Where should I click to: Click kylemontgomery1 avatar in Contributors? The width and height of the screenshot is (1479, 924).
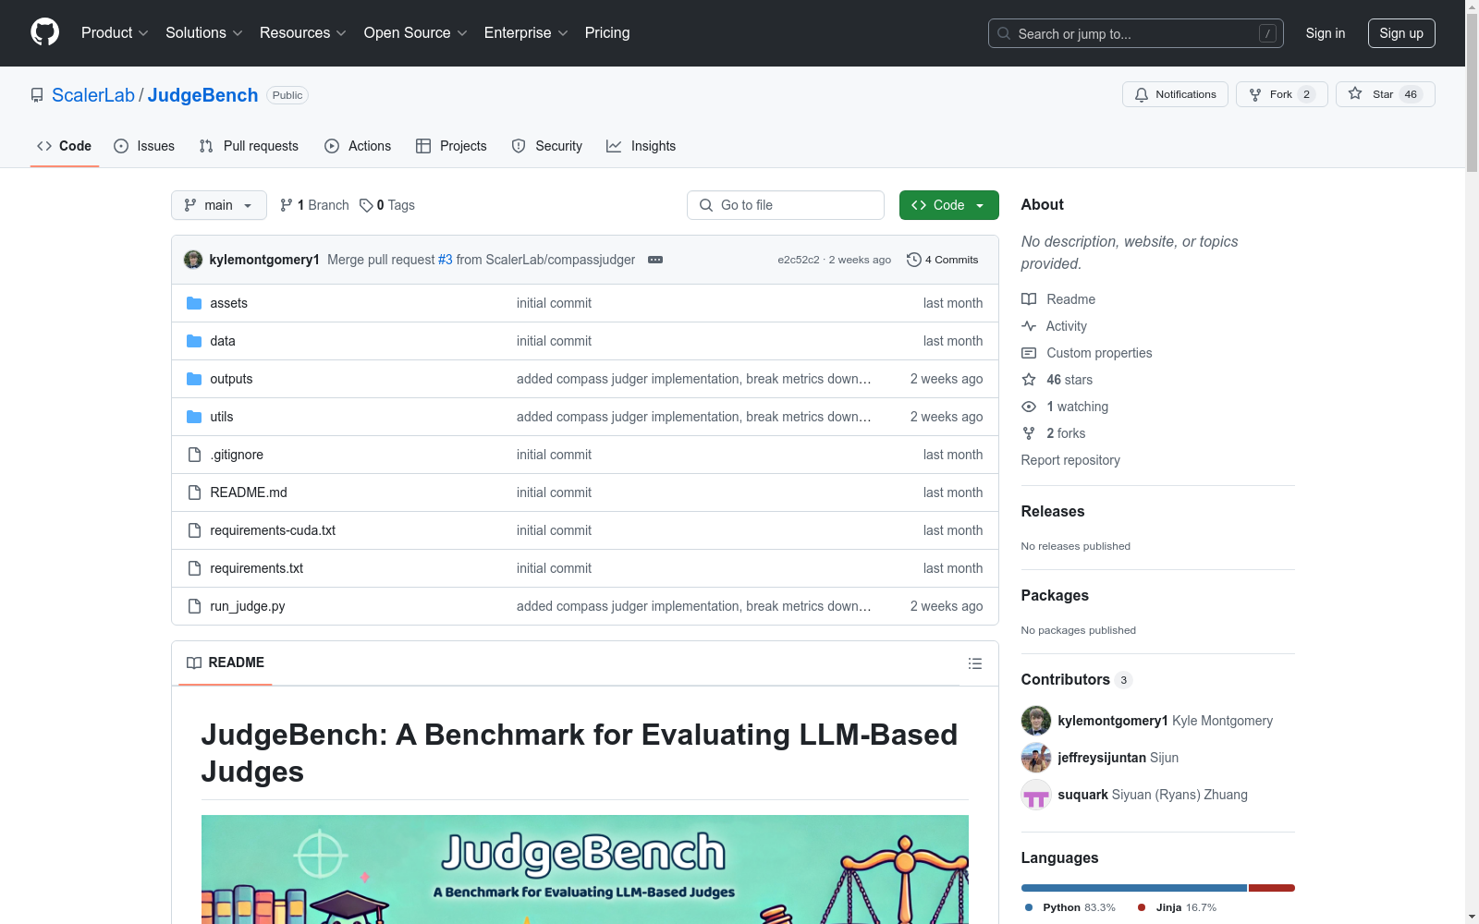tap(1036, 721)
